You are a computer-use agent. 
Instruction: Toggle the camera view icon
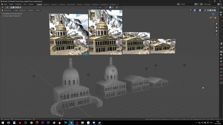click(x=216, y=31)
